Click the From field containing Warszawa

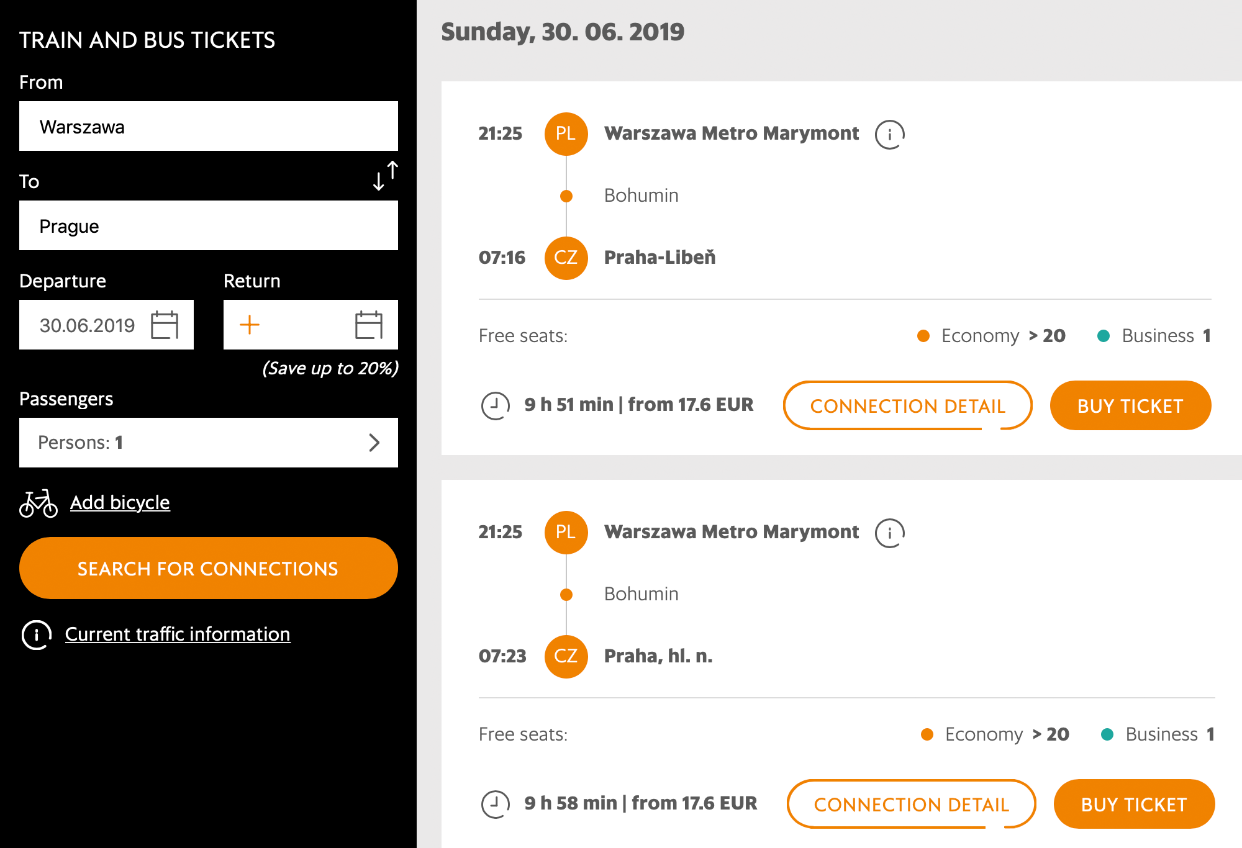pos(209,126)
